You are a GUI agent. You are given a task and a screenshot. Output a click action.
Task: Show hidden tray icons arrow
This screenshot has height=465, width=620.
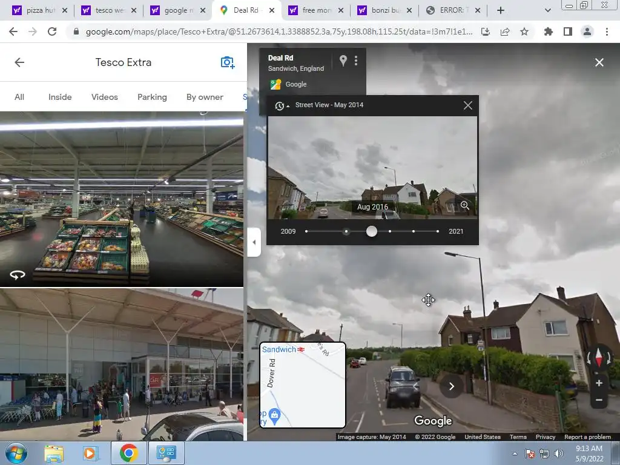pyautogui.click(x=515, y=453)
